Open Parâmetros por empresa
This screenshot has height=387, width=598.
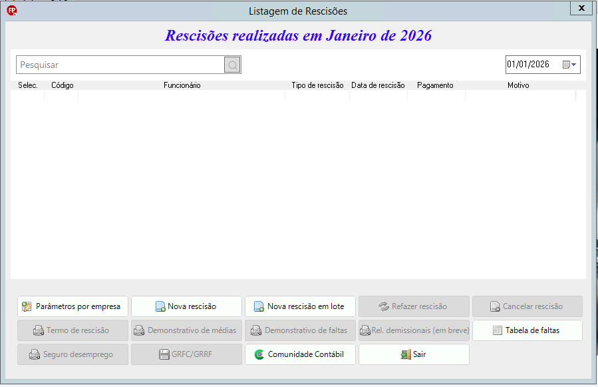[x=73, y=306]
